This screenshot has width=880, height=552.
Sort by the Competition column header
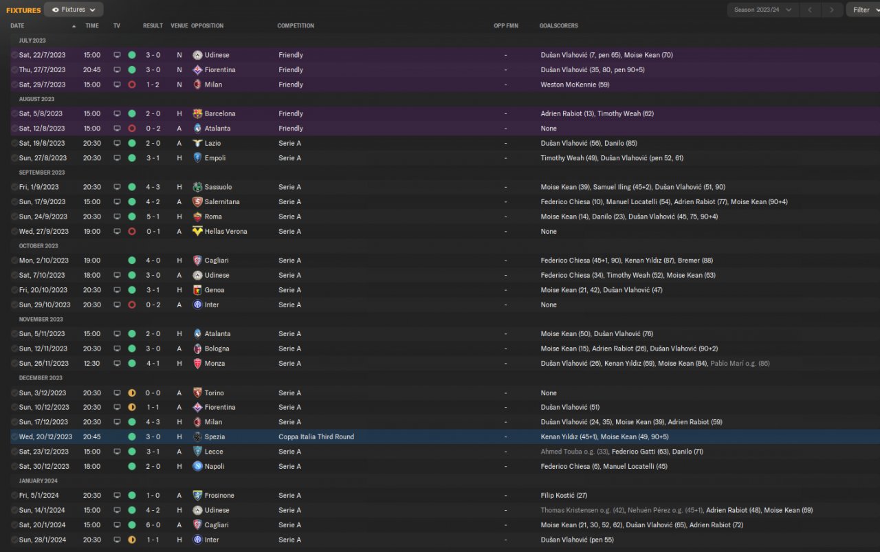[x=296, y=26]
